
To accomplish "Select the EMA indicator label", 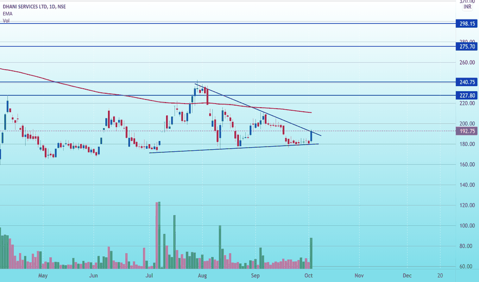I will pyautogui.click(x=8, y=14).
